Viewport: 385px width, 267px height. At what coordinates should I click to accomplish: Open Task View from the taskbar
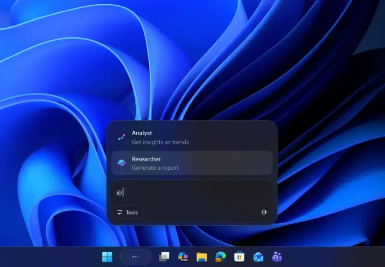(164, 257)
